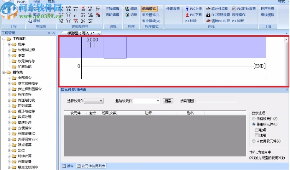This screenshot has width=290, height=170.
Task: Click the Compile (编译) icon
Action: click(127, 8)
